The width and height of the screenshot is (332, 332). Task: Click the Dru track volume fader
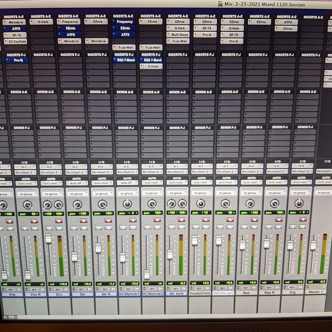pos(48,238)
